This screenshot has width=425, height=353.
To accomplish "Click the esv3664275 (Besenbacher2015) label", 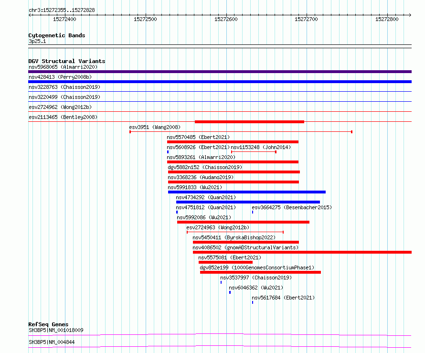I will [292, 207].
